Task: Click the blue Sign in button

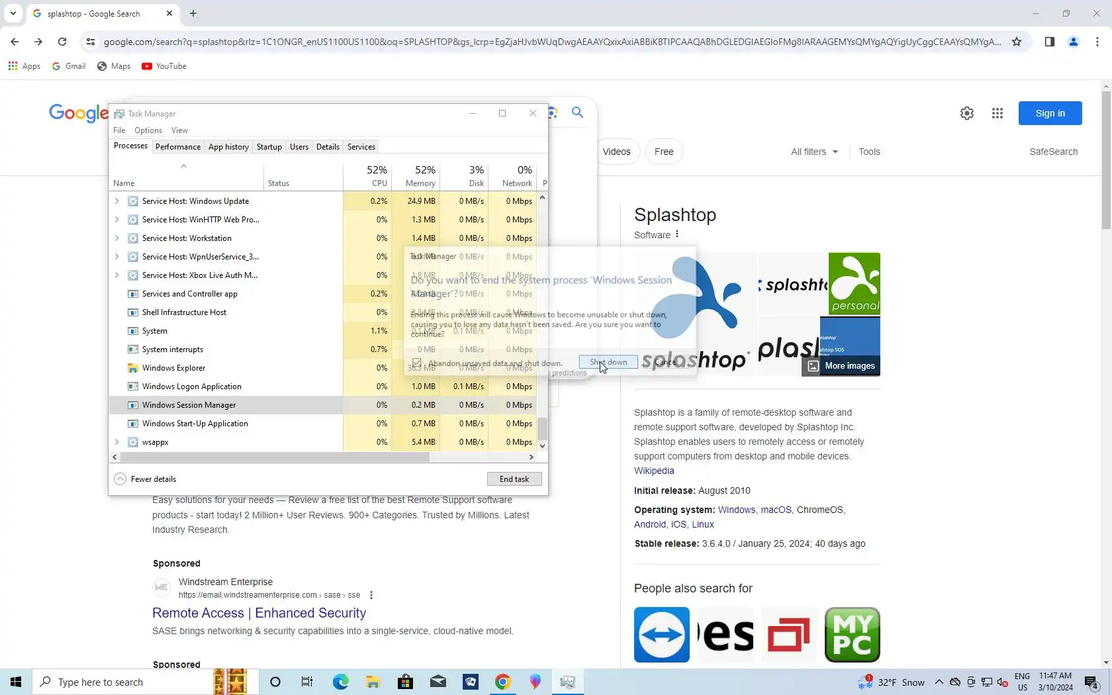Action: (x=1050, y=113)
